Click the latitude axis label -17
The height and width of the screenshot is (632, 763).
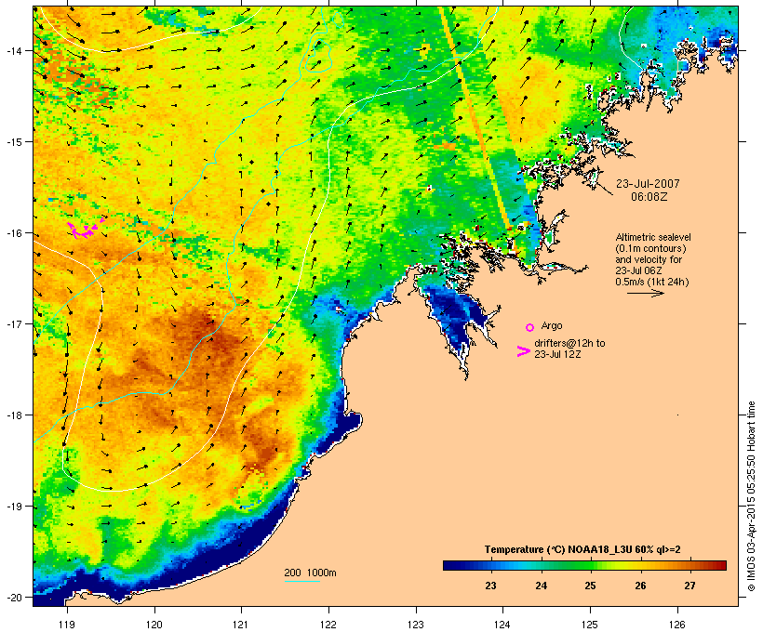pyautogui.click(x=14, y=323)
